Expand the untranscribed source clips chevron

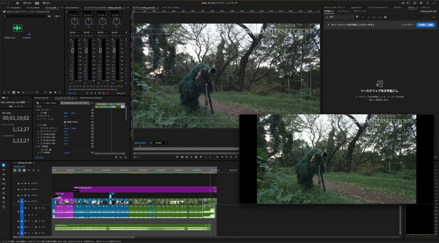click(x=328, y=25)
